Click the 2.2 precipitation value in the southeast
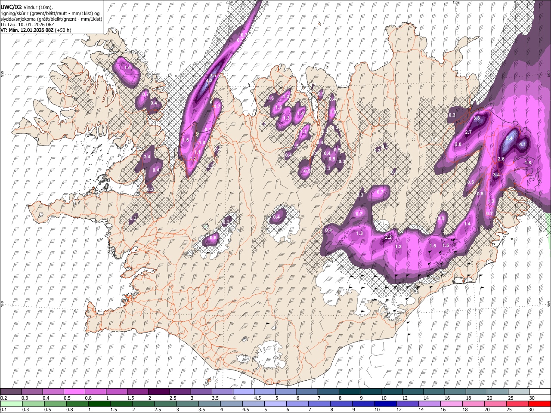551x413 pixels. pyautogui.click(x=388, y=237)
